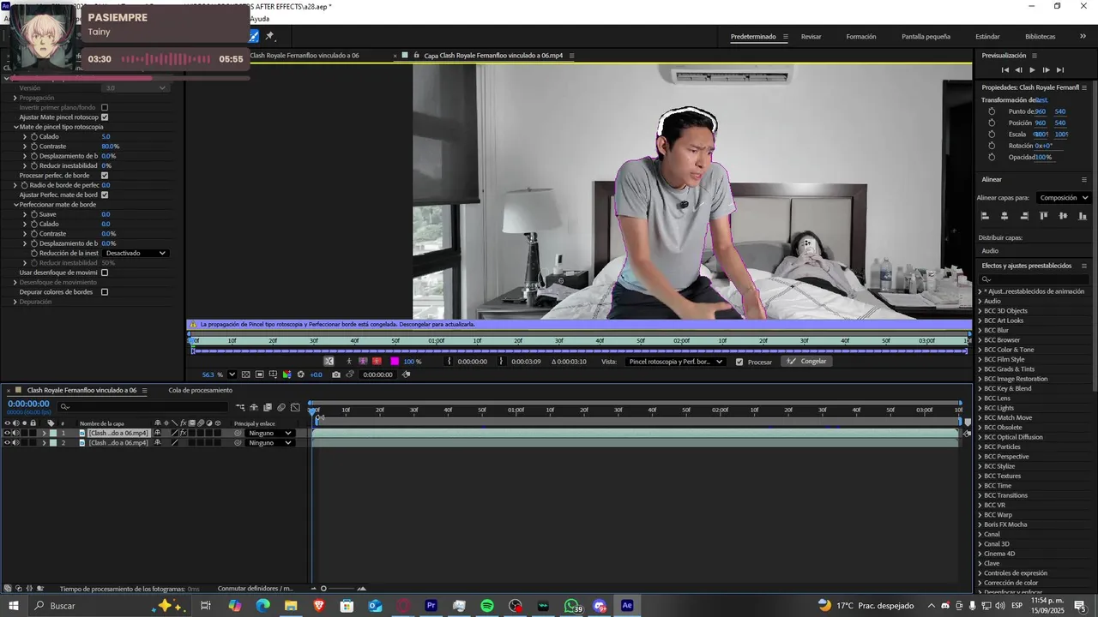1098x617 pixels.
Task: Switch to the Formación workspace
Action: tap(861, 37)
